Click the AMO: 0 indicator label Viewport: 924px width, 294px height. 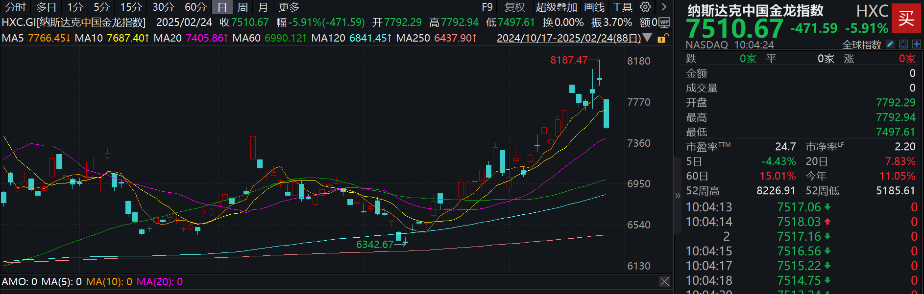(x=19, y=281)
